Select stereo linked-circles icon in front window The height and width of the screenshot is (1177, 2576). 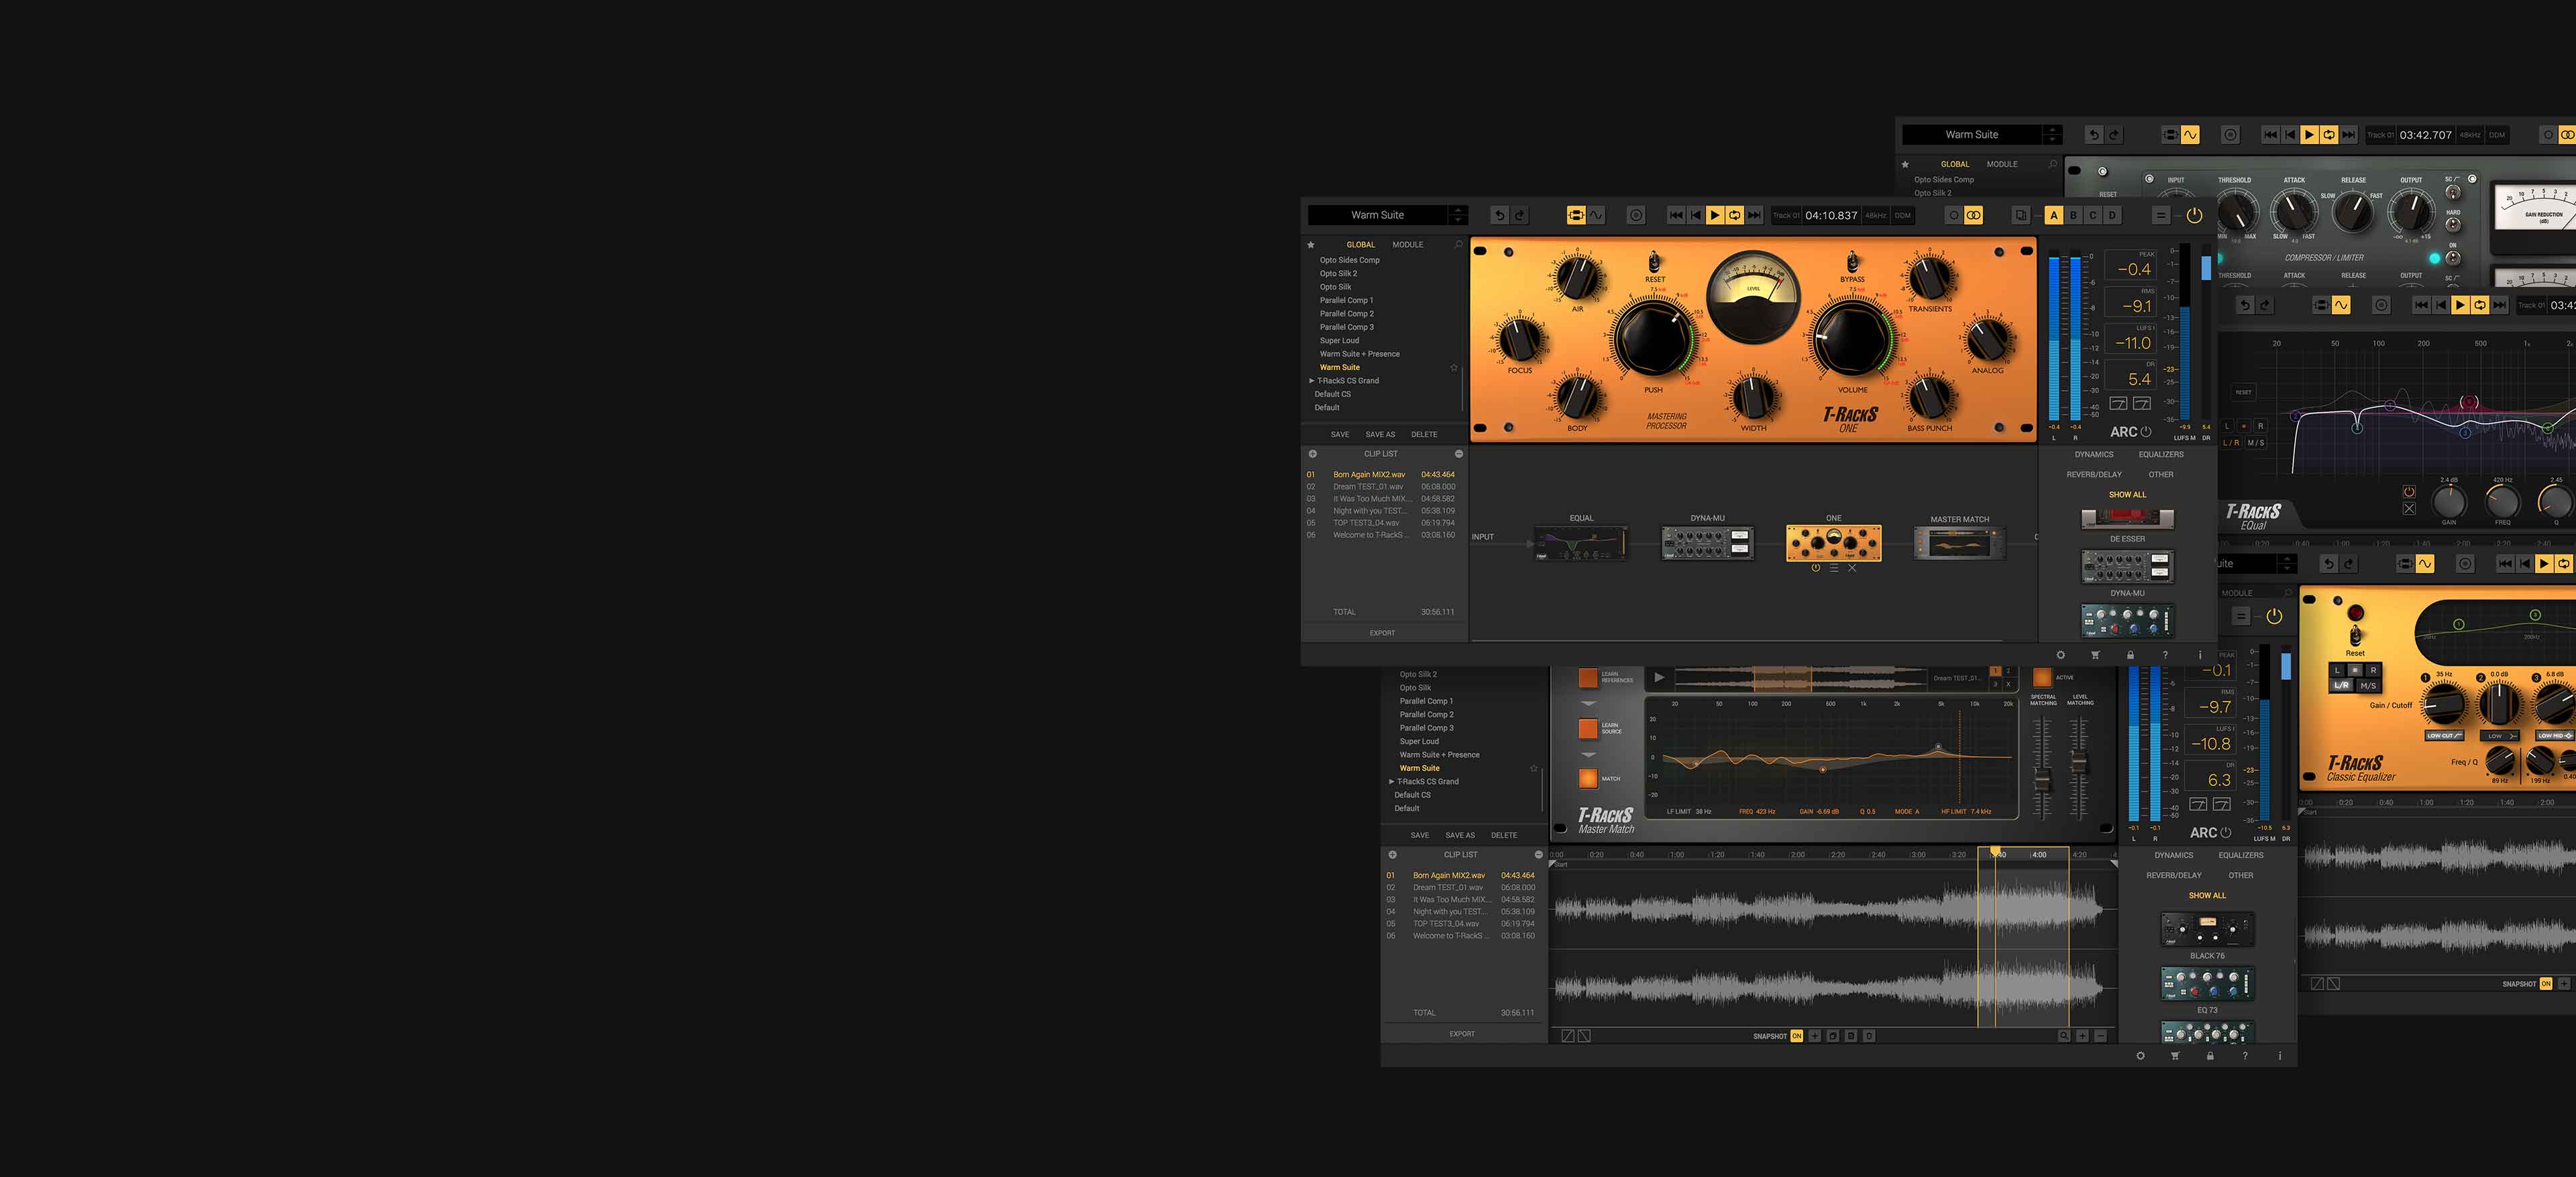coord(1973,214)
